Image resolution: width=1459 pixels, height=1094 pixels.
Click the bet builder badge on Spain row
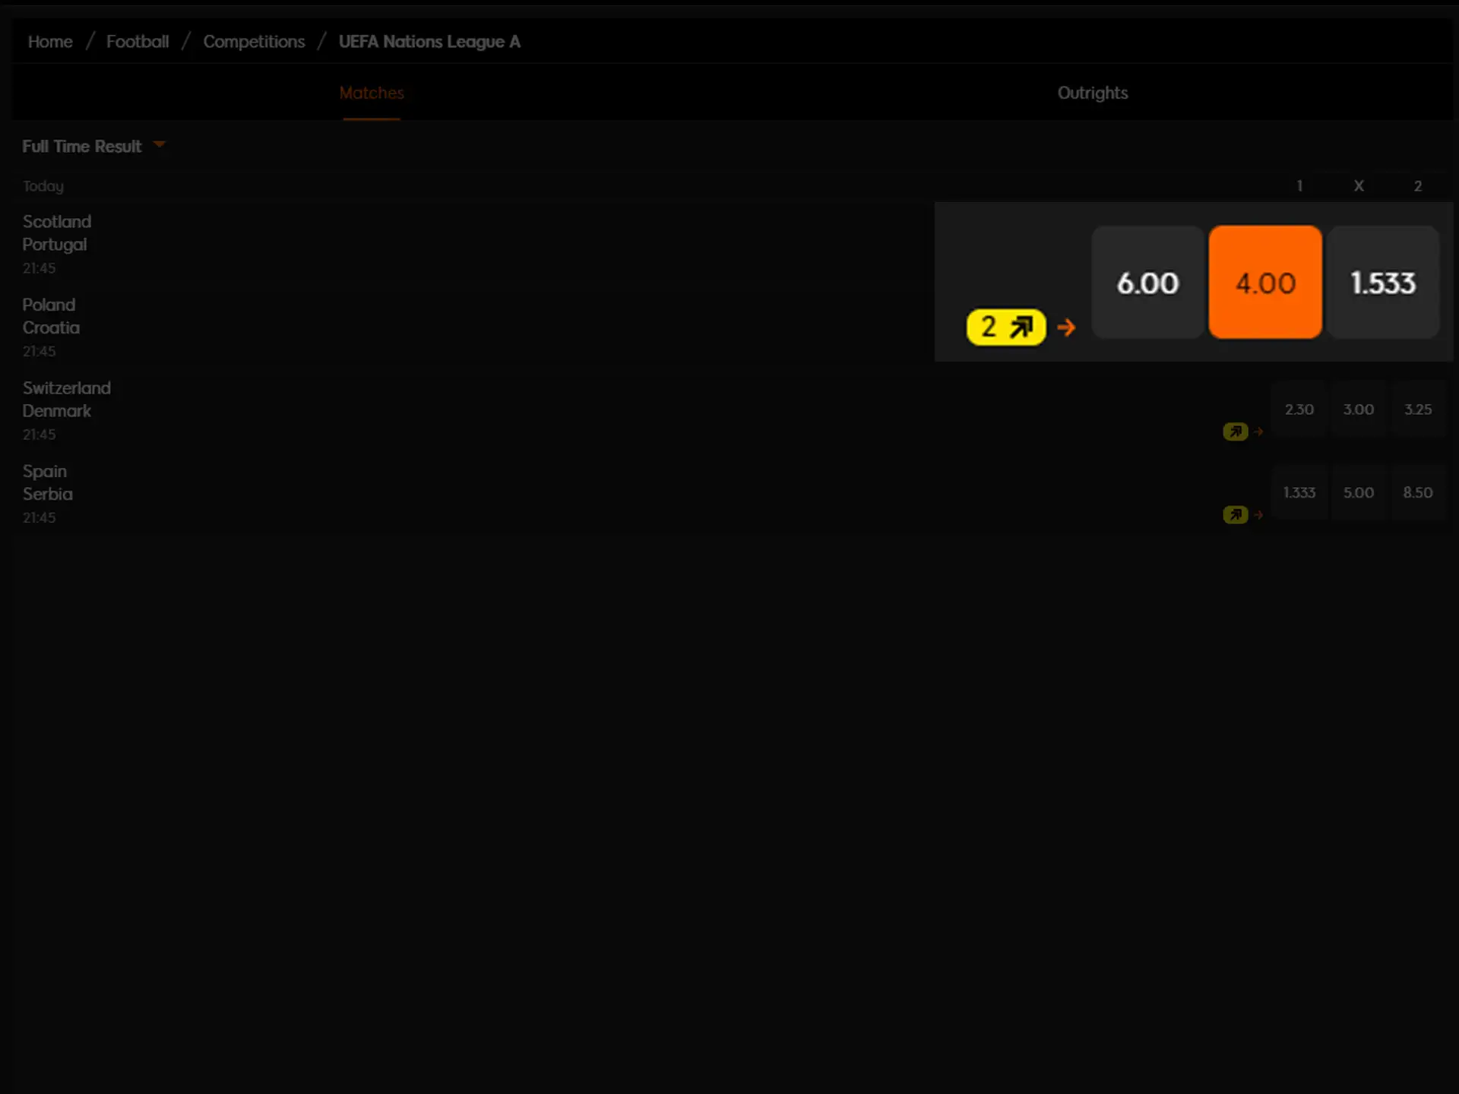click(1236, 515)
